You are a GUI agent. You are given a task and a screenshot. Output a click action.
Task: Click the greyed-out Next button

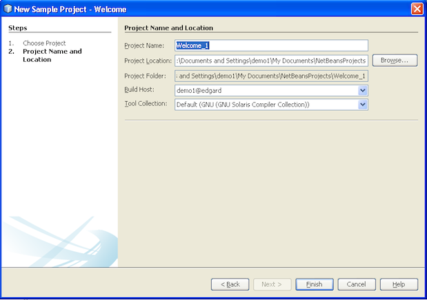(x=271, y=284)
